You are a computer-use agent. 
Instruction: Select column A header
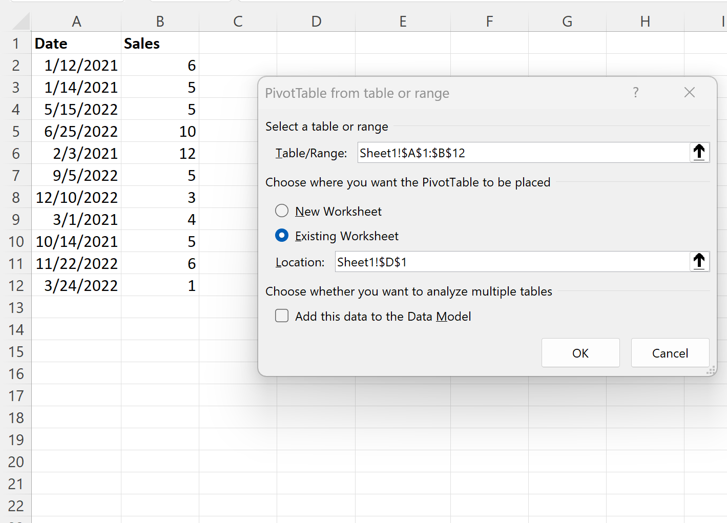coord(76,22)
